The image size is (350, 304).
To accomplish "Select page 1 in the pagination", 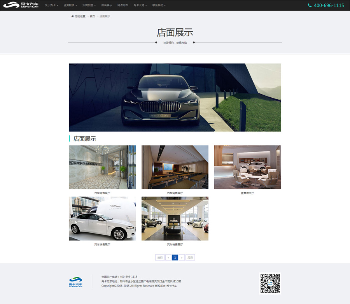I will coord(175,258).
